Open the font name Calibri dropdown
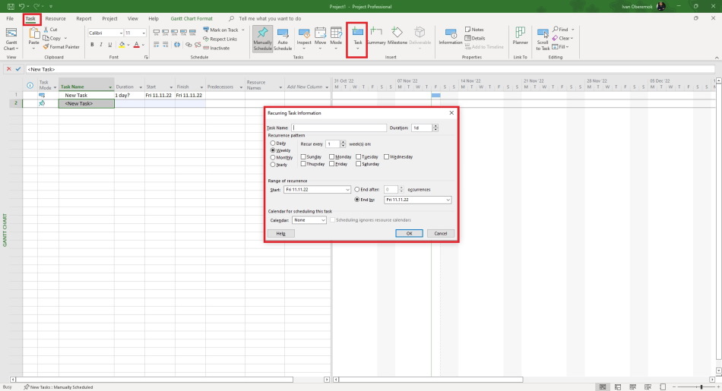 121,33
